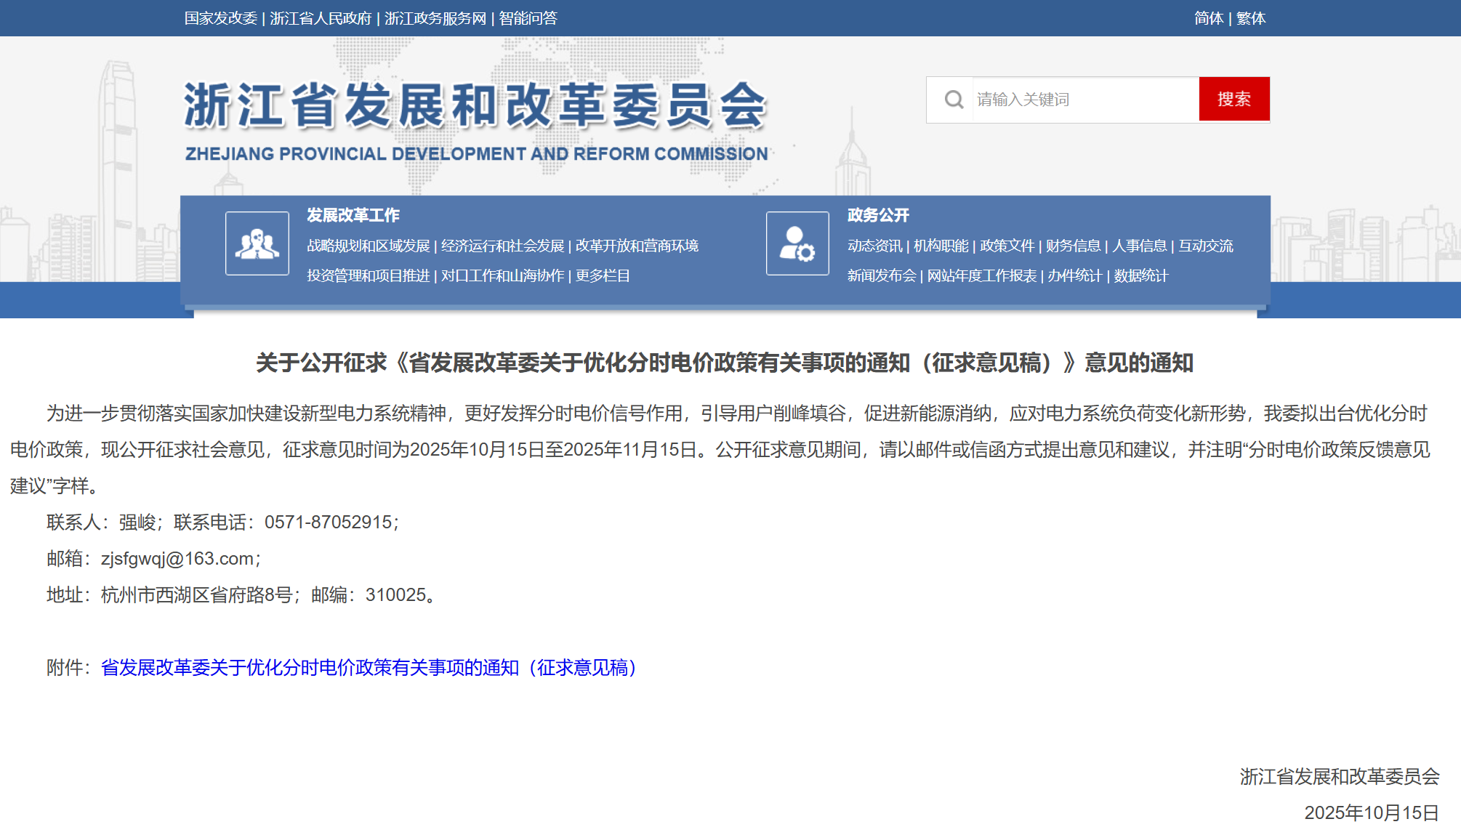
Task: Open 经济运行和社会发展 menu item
Action: [x=502, y=246]
